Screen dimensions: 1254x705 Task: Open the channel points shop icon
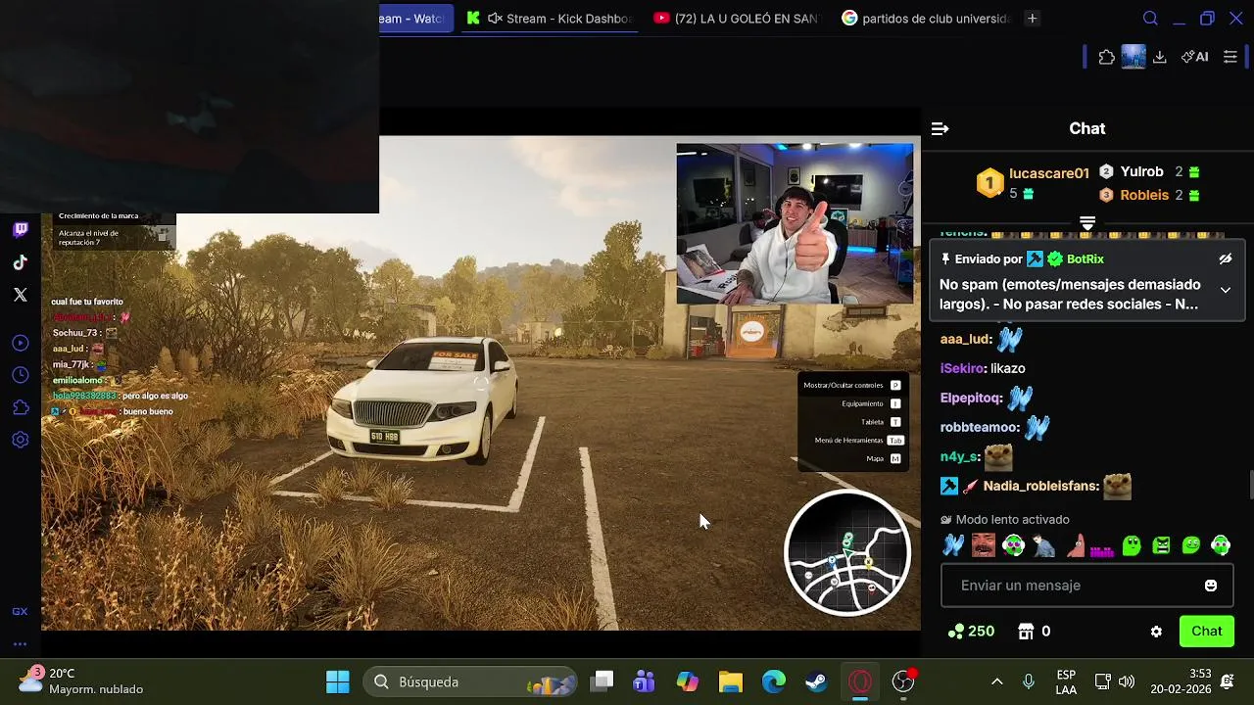tap(1026, 632)
